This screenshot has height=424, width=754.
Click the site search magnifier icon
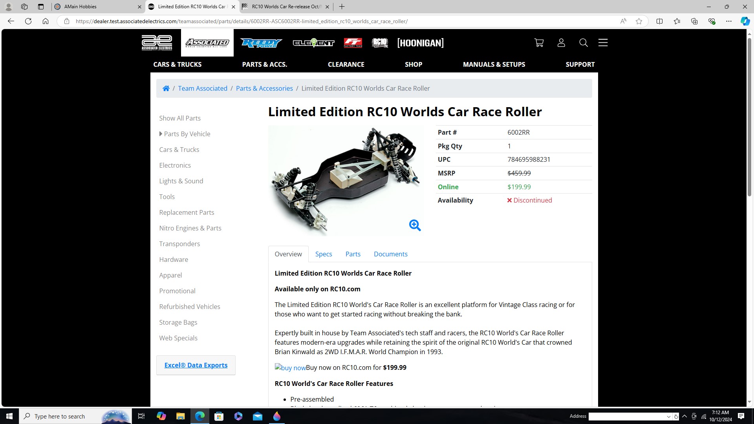coord(584,43)
